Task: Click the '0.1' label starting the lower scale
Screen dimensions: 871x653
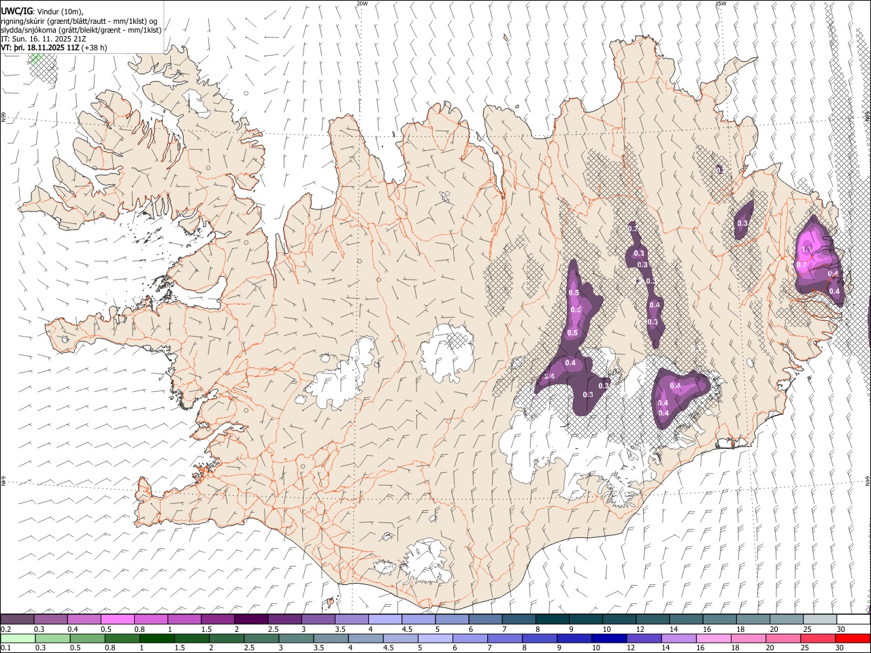Action: pos(5,648)
